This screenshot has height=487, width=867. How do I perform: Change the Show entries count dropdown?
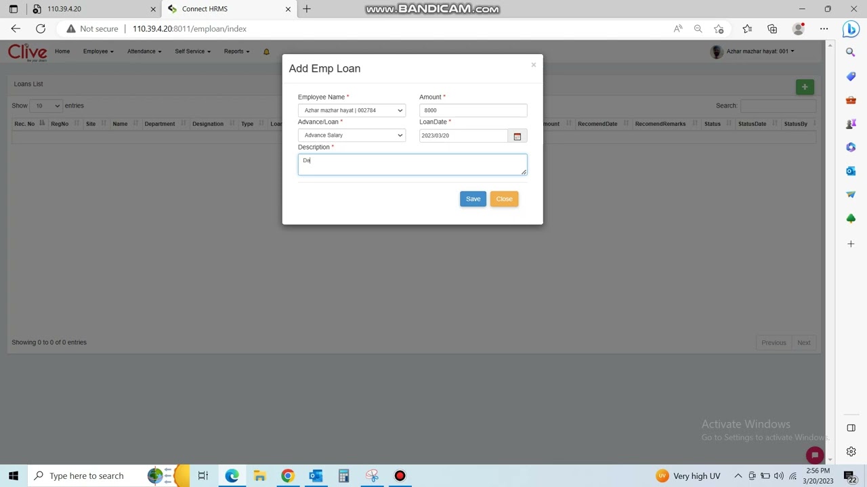pyautogui.click(x=46, y=106)
